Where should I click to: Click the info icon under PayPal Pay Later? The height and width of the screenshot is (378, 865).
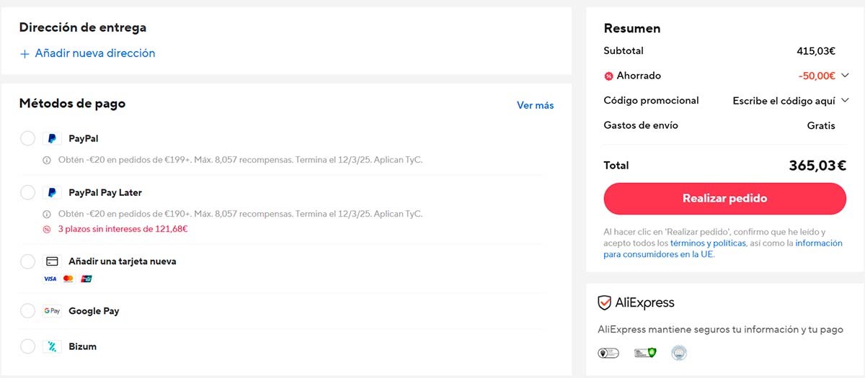(47, 215)
